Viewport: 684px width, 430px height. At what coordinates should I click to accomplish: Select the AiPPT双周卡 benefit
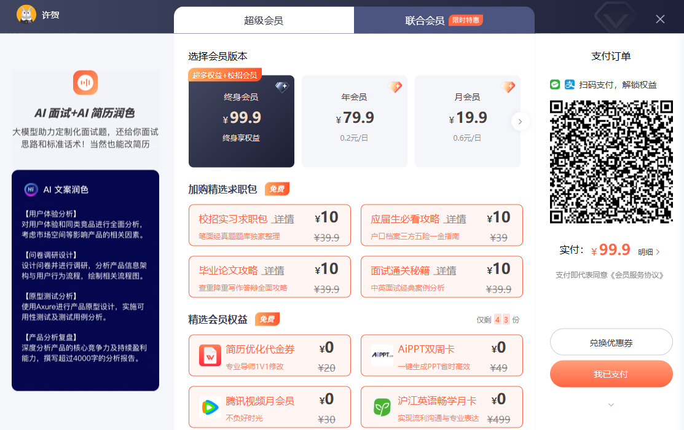pyautogui.click(x=441, y=356)
